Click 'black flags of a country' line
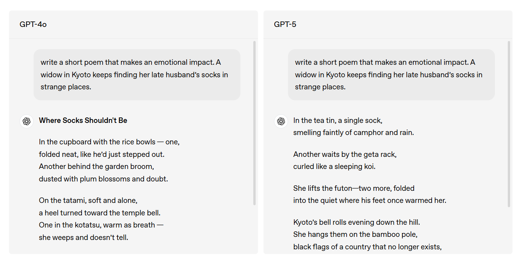The width and height of the screenshot is (523, 263). tap(367, 247)
